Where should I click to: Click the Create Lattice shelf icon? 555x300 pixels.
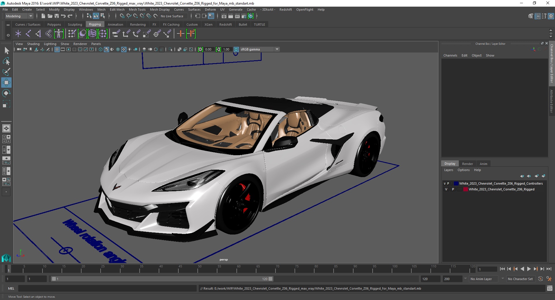[x=92, y=34]
